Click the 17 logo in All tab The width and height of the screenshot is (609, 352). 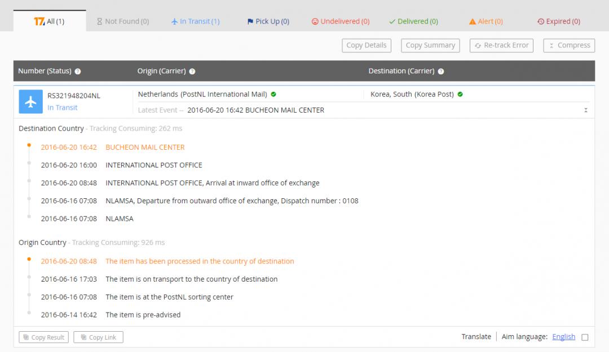(39, 21)
